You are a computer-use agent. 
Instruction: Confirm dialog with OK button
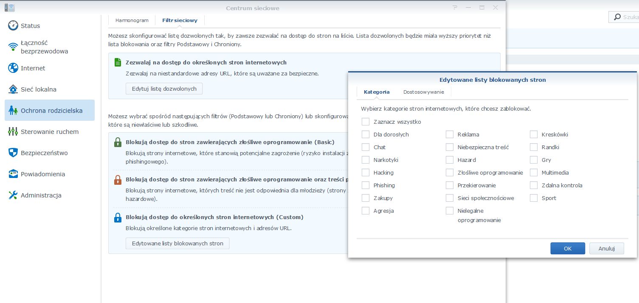tap(568, 248)
